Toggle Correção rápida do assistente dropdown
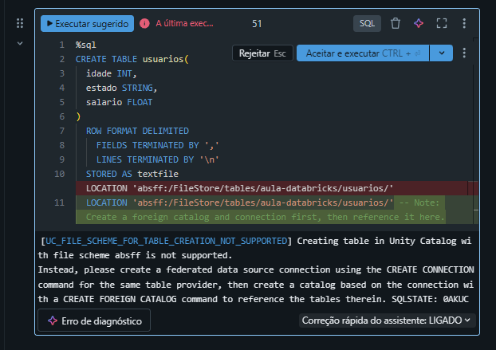The image size is (496, 350). click(x=386, y=321)
